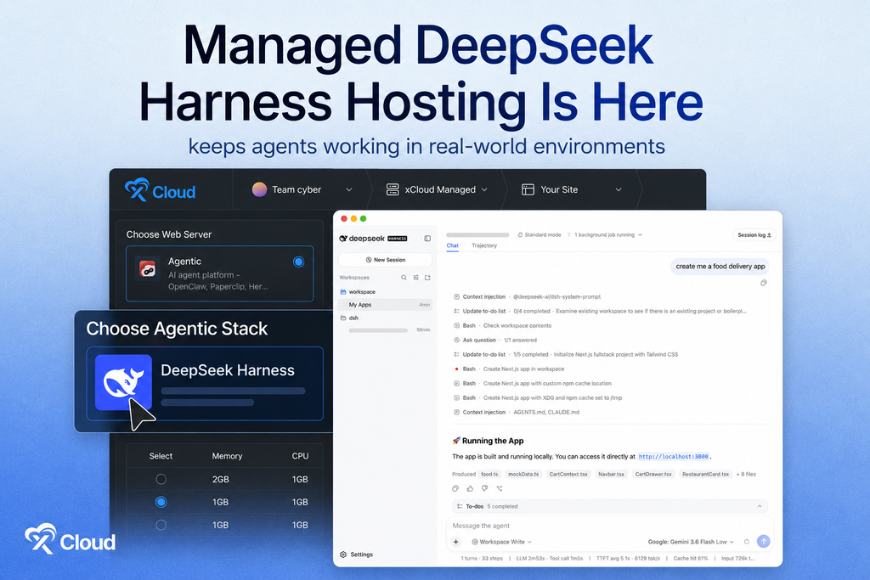Screen dimensions: 870x580
Task: Click the DeepSeek whale icon tile
Action: [x=123, y=382]
